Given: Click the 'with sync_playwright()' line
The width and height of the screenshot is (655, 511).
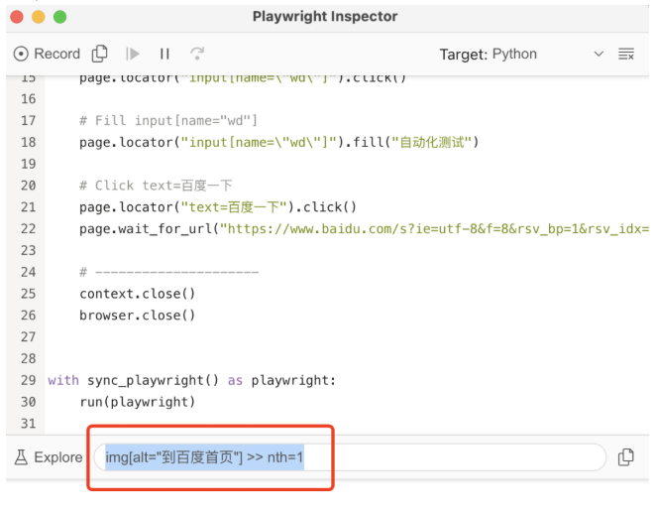Looking at the screenshot, I should [x=191, y=380].
